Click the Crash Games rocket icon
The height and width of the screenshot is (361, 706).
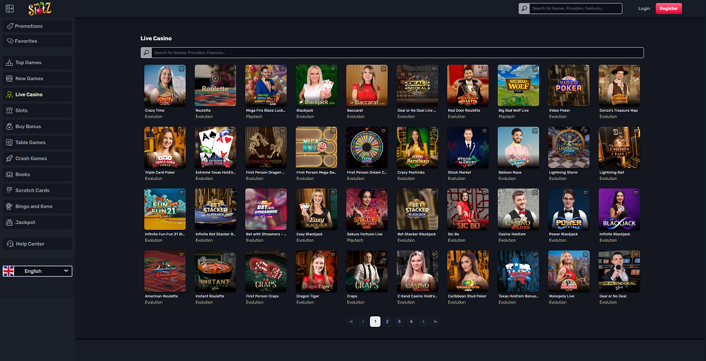pyautogui.click(x=9, y=158)
